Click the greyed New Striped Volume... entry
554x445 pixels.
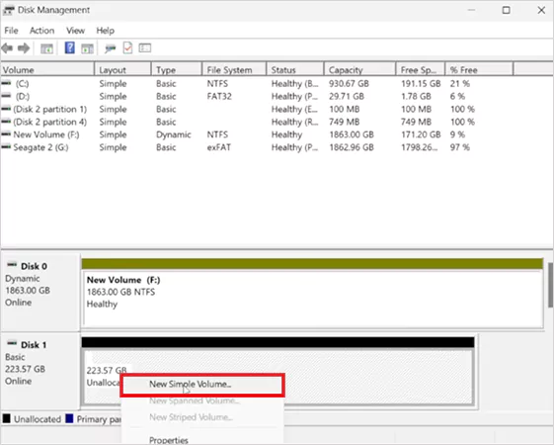(x=201, y=417)
